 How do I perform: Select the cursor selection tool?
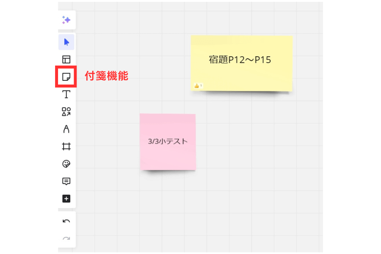(66, 42)
